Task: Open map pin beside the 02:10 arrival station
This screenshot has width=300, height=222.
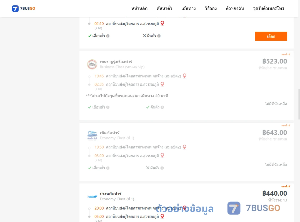Action: (x=162, y=23)
